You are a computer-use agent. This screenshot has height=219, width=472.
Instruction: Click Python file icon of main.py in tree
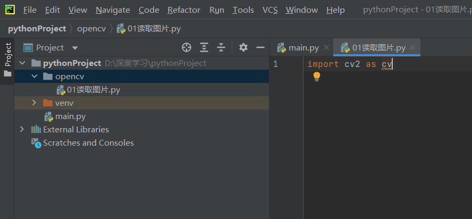pos(49,116)
